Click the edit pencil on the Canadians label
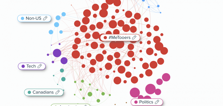The width and height of the screenshot is (223, 106). tap(58, 92)
